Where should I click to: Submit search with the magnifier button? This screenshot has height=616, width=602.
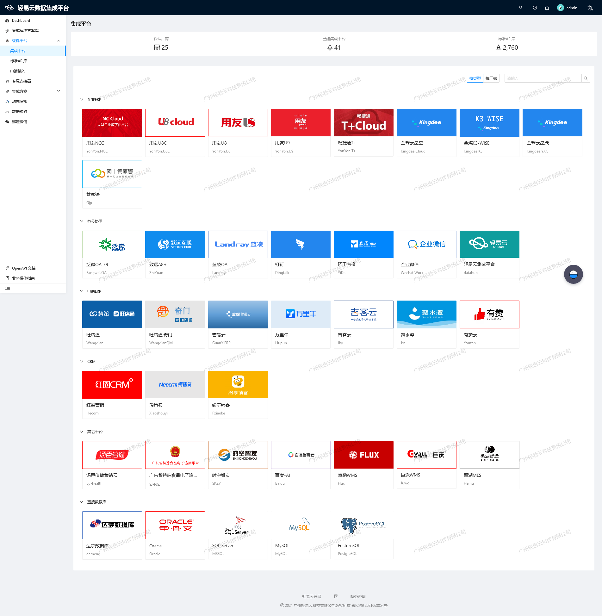click(586, 78)
